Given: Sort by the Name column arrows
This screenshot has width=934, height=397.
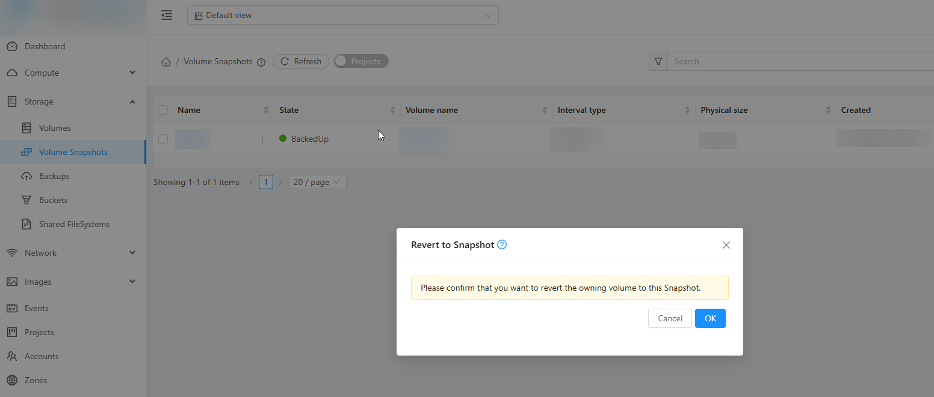Looking at the screenshot, I should (x=266, y=110).
